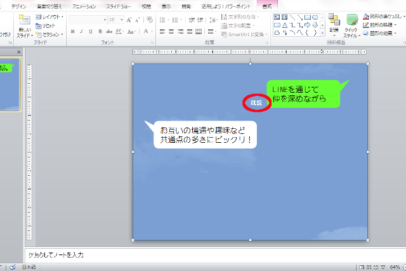Screen dimensions: 406x271
Task: Toggle underline formatting
Action: tap(91, 30)
